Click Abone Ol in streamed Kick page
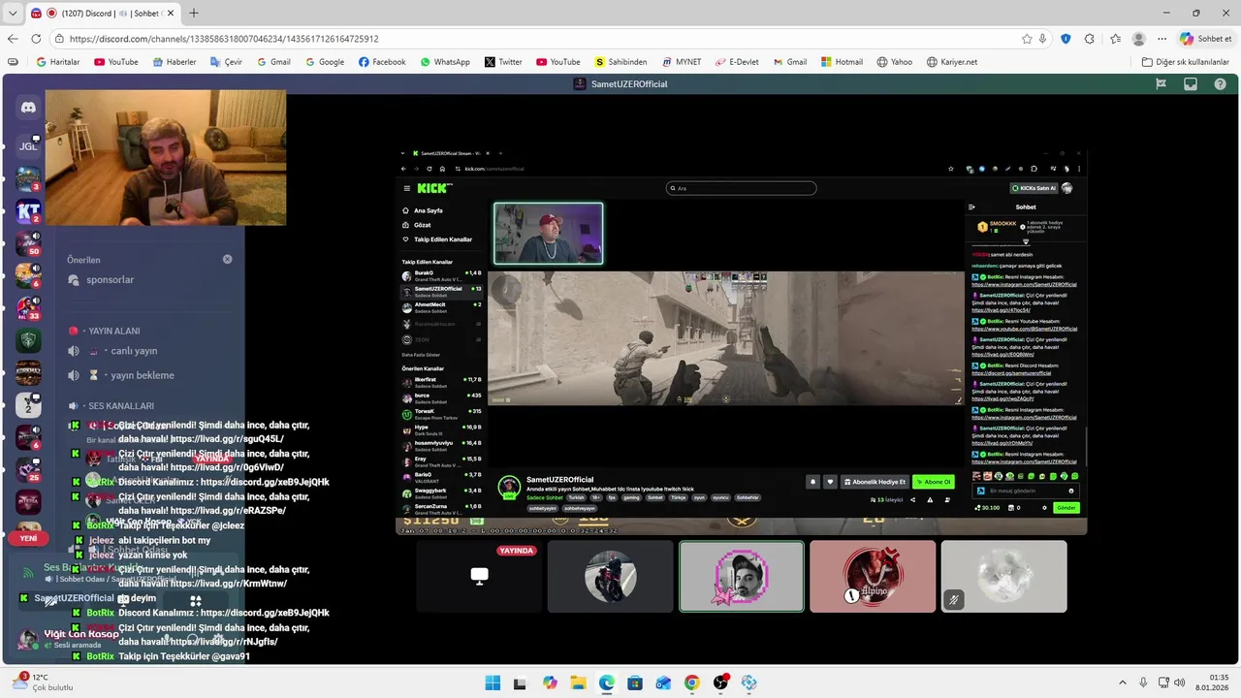The image size is (1241, 698). click(x=934, y=482)
